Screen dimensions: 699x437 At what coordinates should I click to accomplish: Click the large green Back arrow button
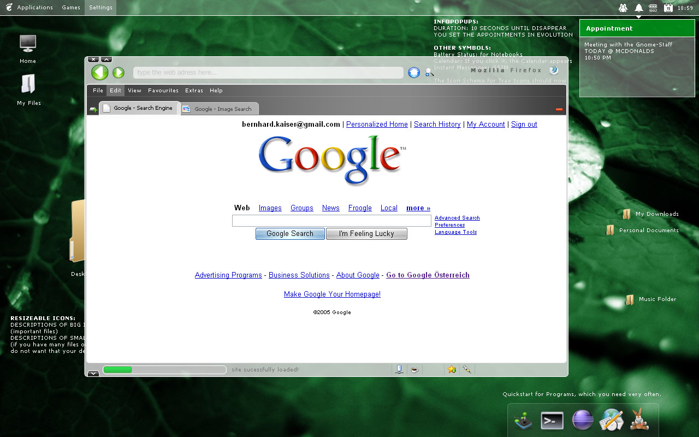coord(100,72)
